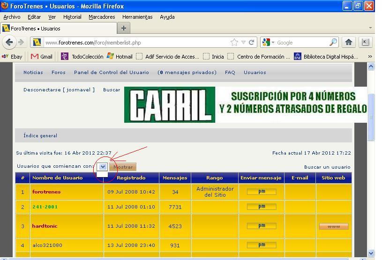Click the TodoColección bookmark icon
382x260 pixels.
(x=65, y=57)
